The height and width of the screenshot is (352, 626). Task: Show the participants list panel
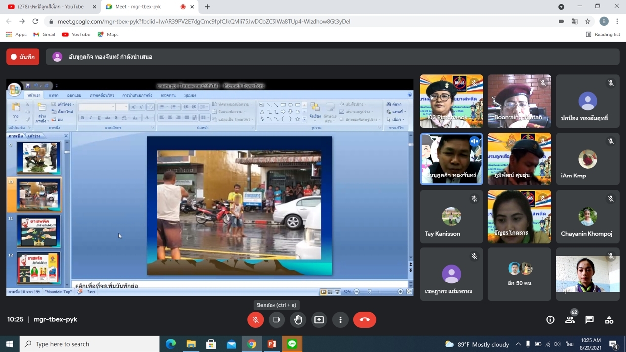click(570, 320)
